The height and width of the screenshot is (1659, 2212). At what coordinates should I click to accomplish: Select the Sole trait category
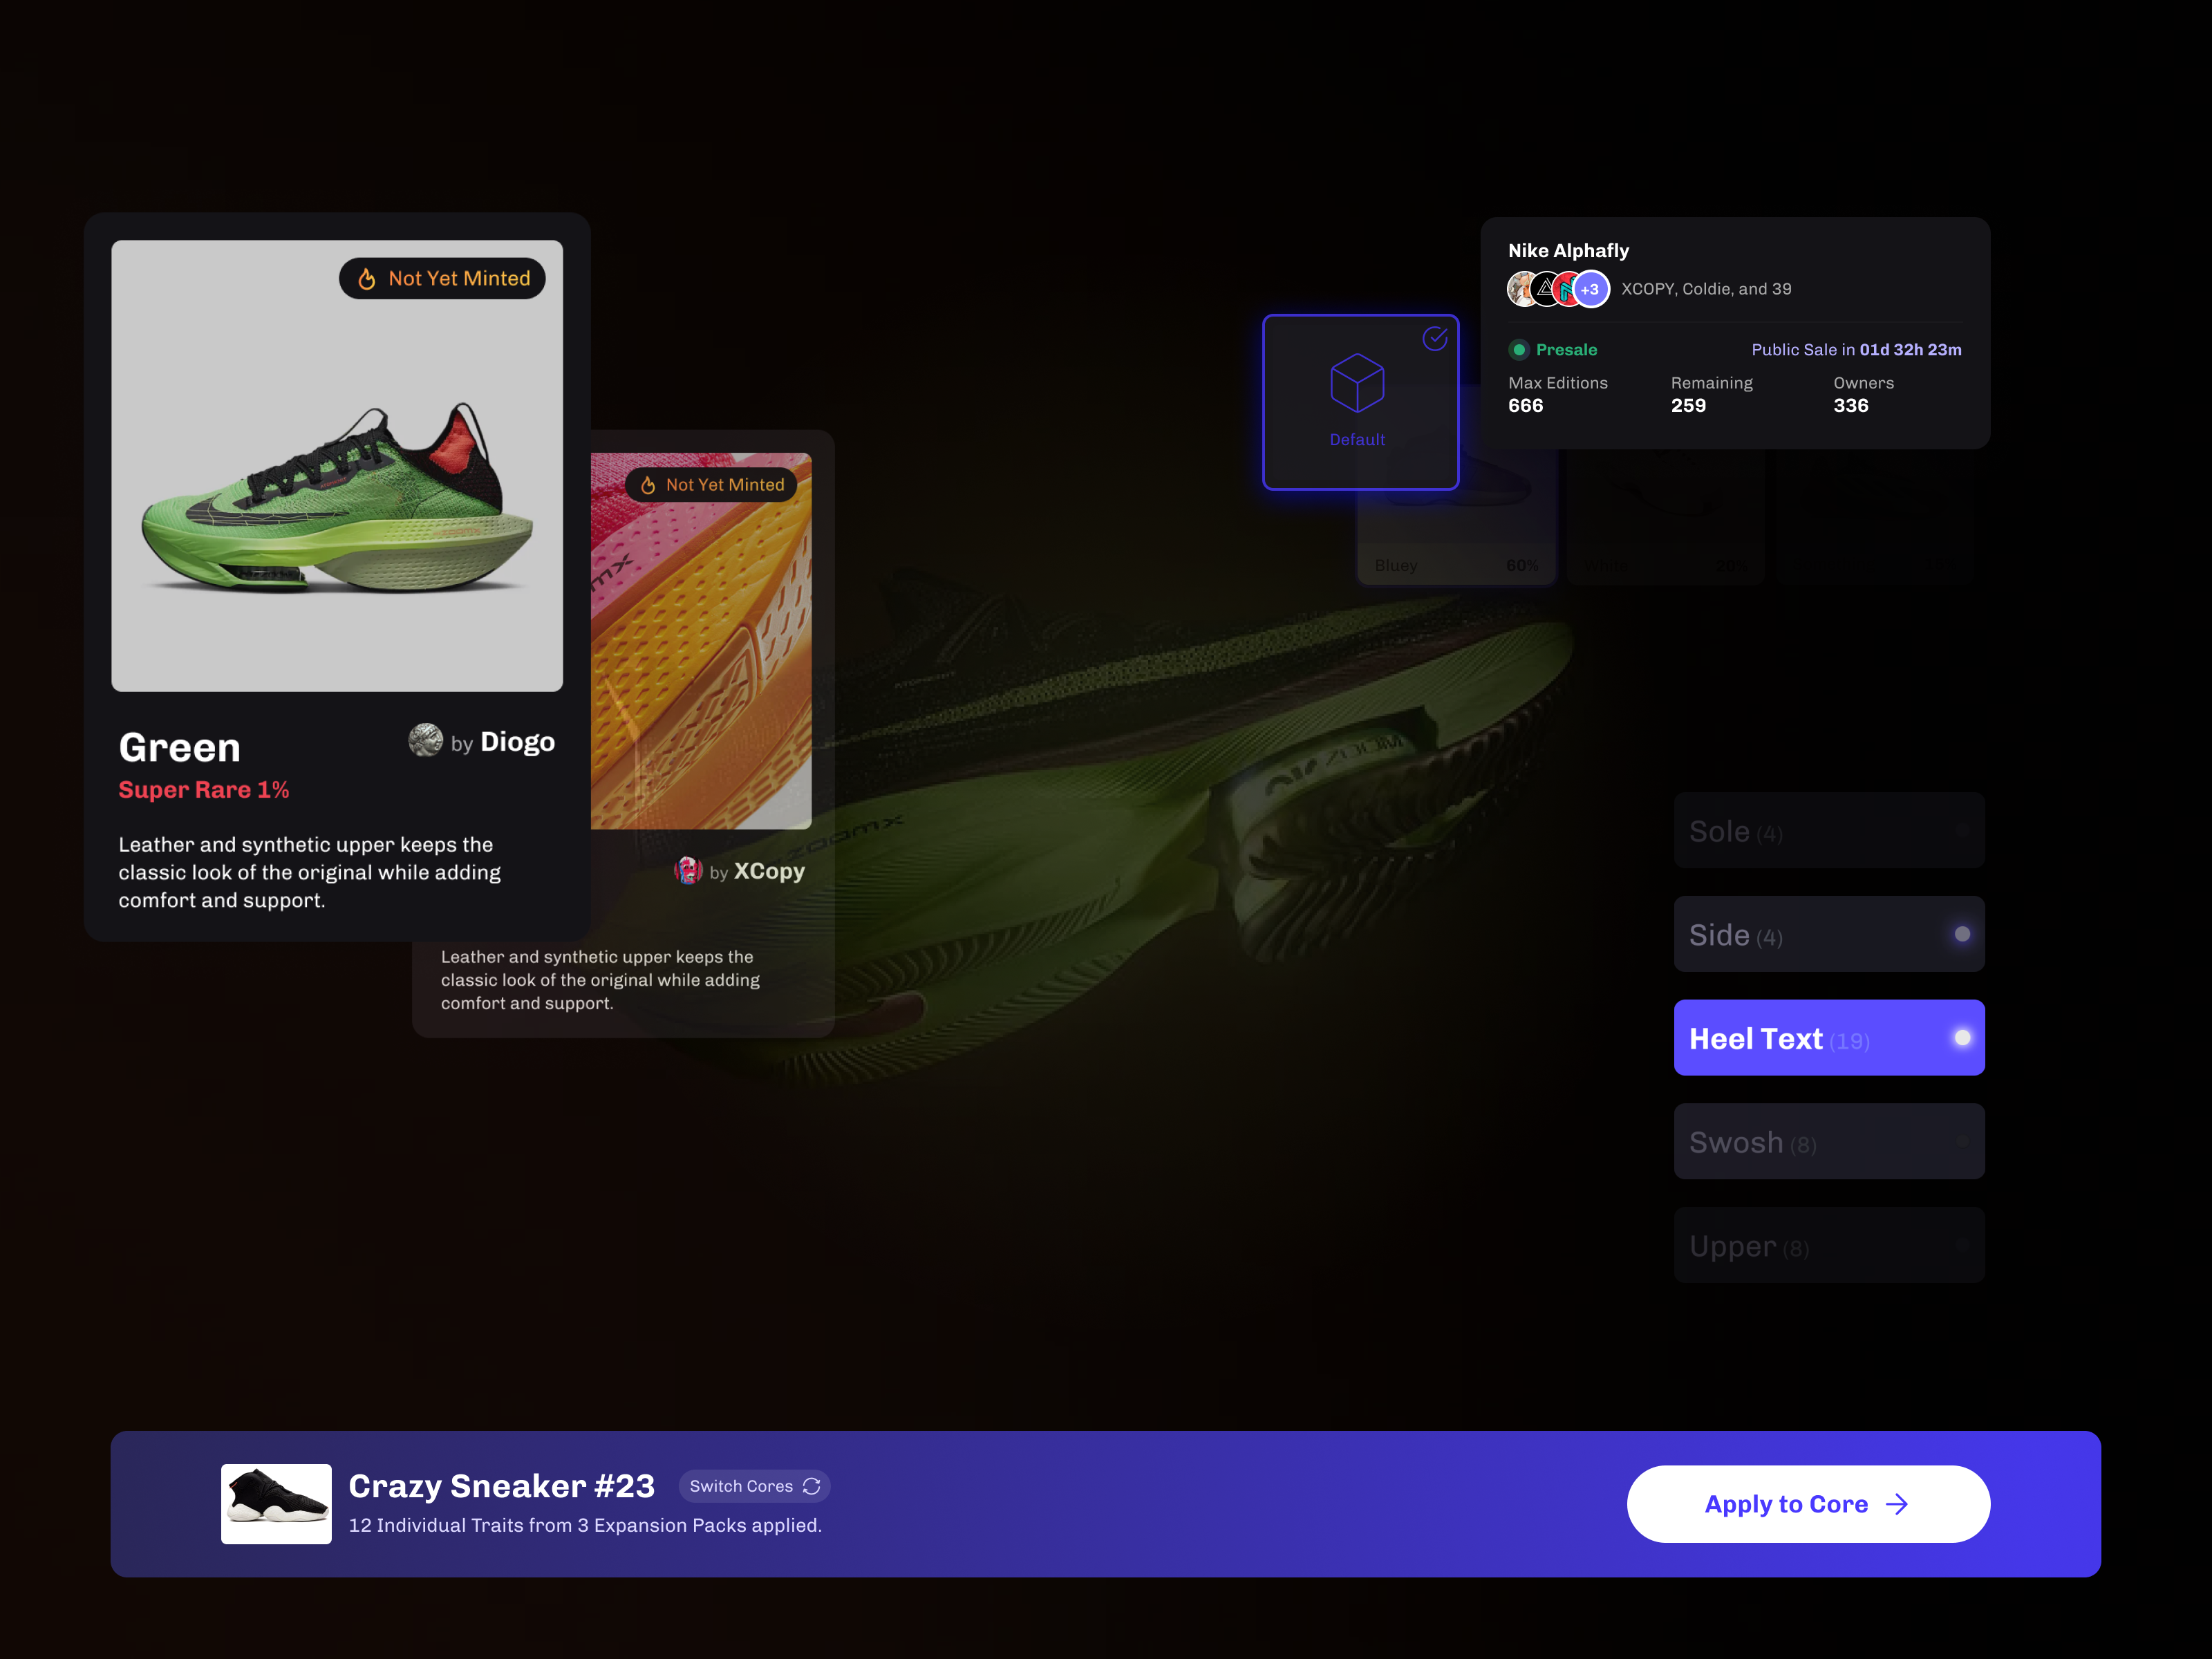1828,831
